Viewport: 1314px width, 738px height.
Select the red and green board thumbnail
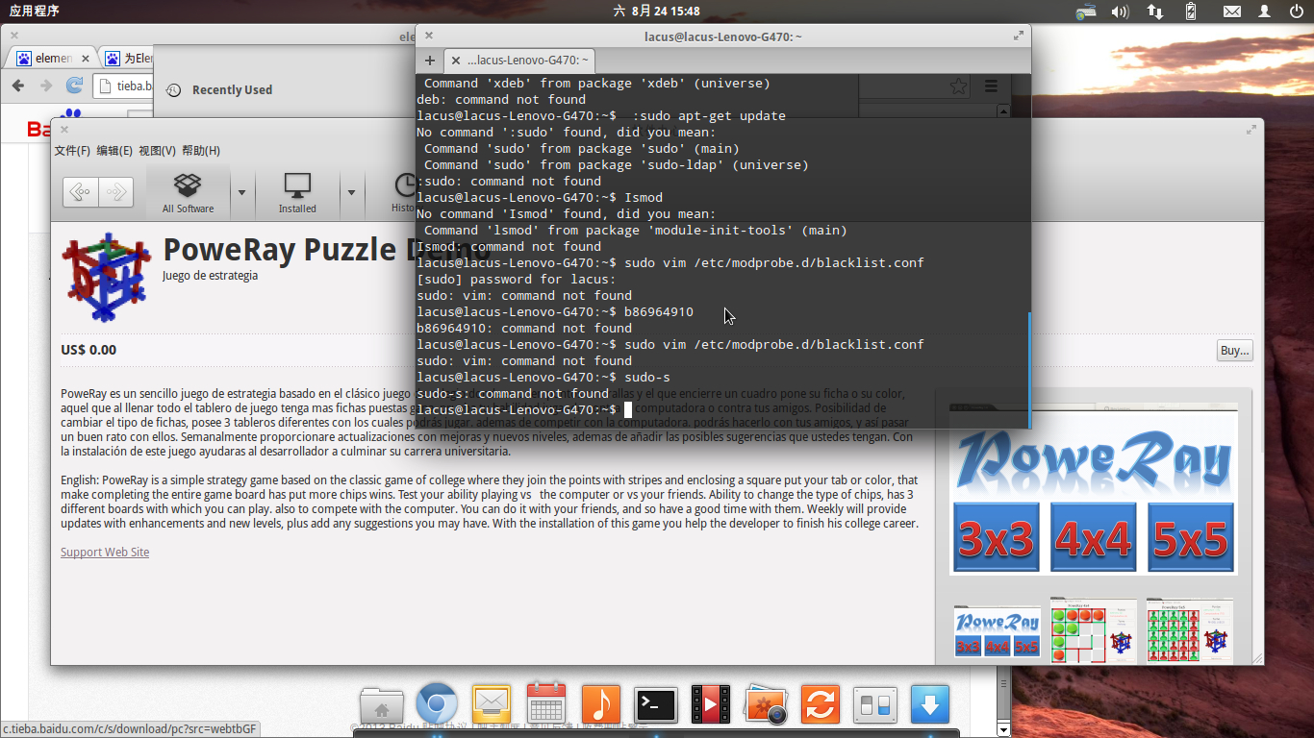tap(1094, 630)
